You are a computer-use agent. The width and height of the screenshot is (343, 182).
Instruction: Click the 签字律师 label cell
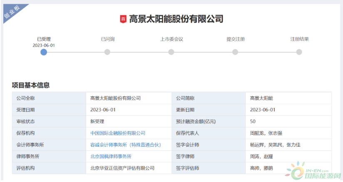tap(209, 156)
